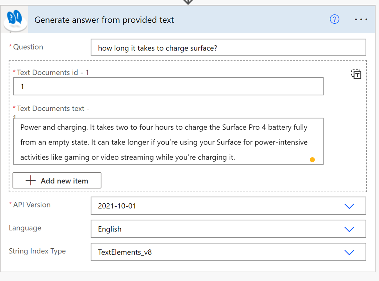Switch Text Documents to input entire array

[x=356, y=74]
